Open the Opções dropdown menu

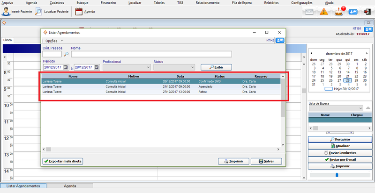tap(54, 41)
